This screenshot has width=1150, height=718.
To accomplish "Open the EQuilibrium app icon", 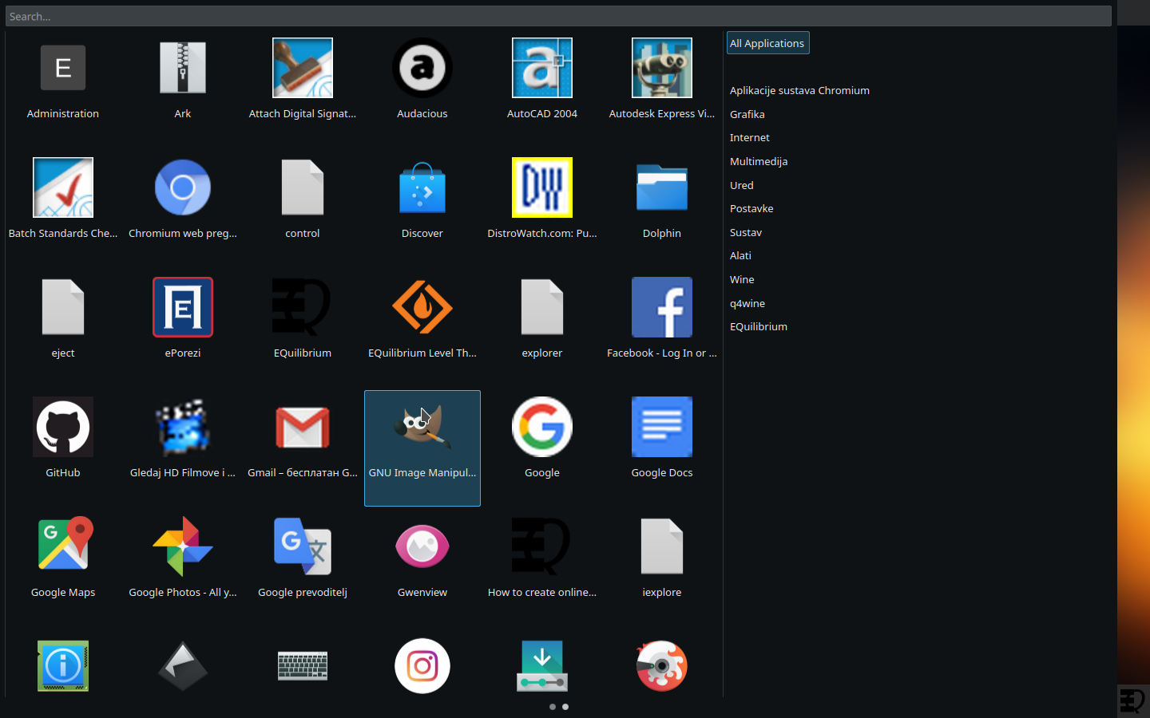I will [x=303, y=318].
